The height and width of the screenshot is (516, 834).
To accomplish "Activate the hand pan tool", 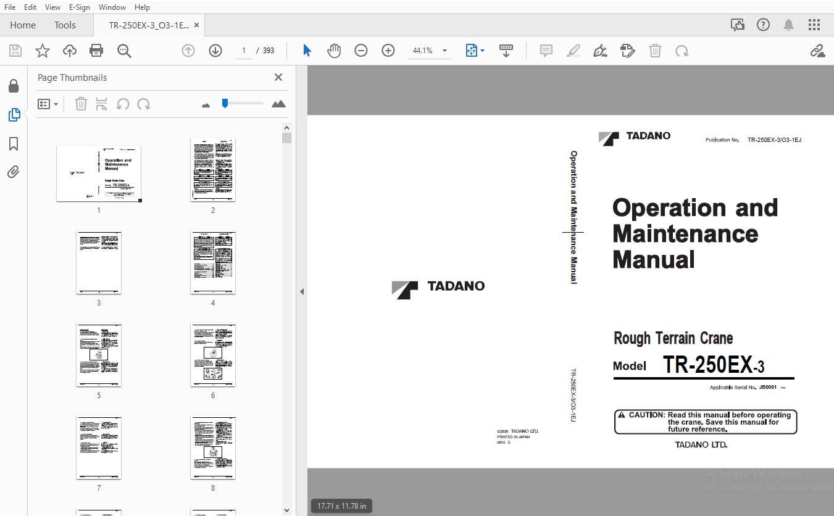I will pos(334,51).
